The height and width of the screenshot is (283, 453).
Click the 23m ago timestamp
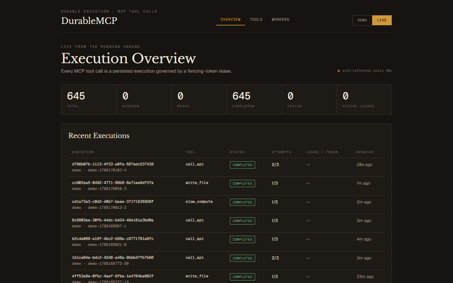coord(365,276)
